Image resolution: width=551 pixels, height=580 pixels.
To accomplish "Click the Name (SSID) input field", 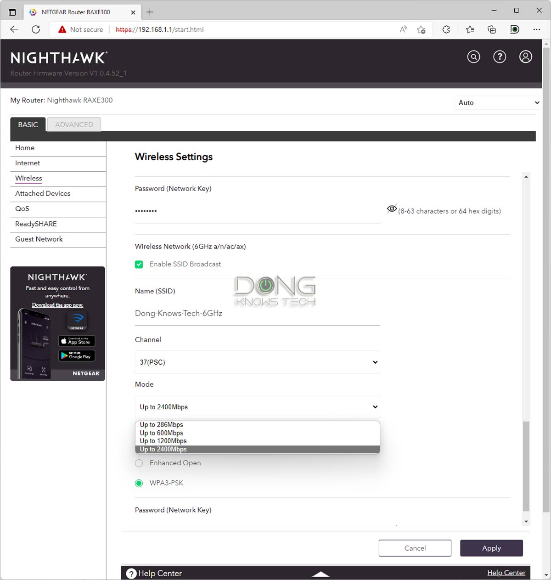I will tap(257, 314).
